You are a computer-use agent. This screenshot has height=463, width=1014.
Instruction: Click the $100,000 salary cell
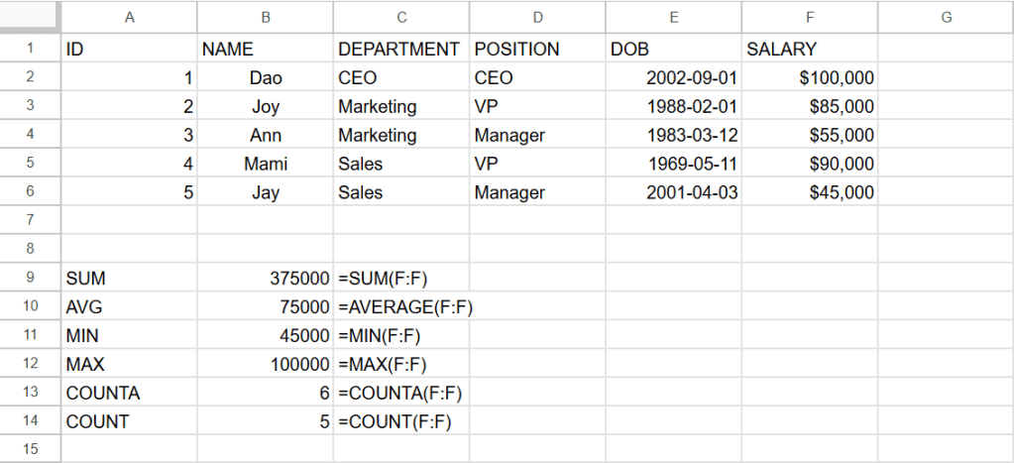click(809, 77)
